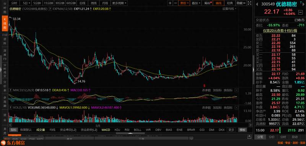Screen dimensions: 306x146
Task: Click 换指标 in VOL panel
Action: pos(228,108)
